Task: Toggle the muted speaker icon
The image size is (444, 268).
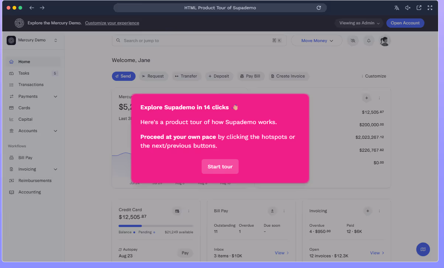Action: [x=408, y=8]
